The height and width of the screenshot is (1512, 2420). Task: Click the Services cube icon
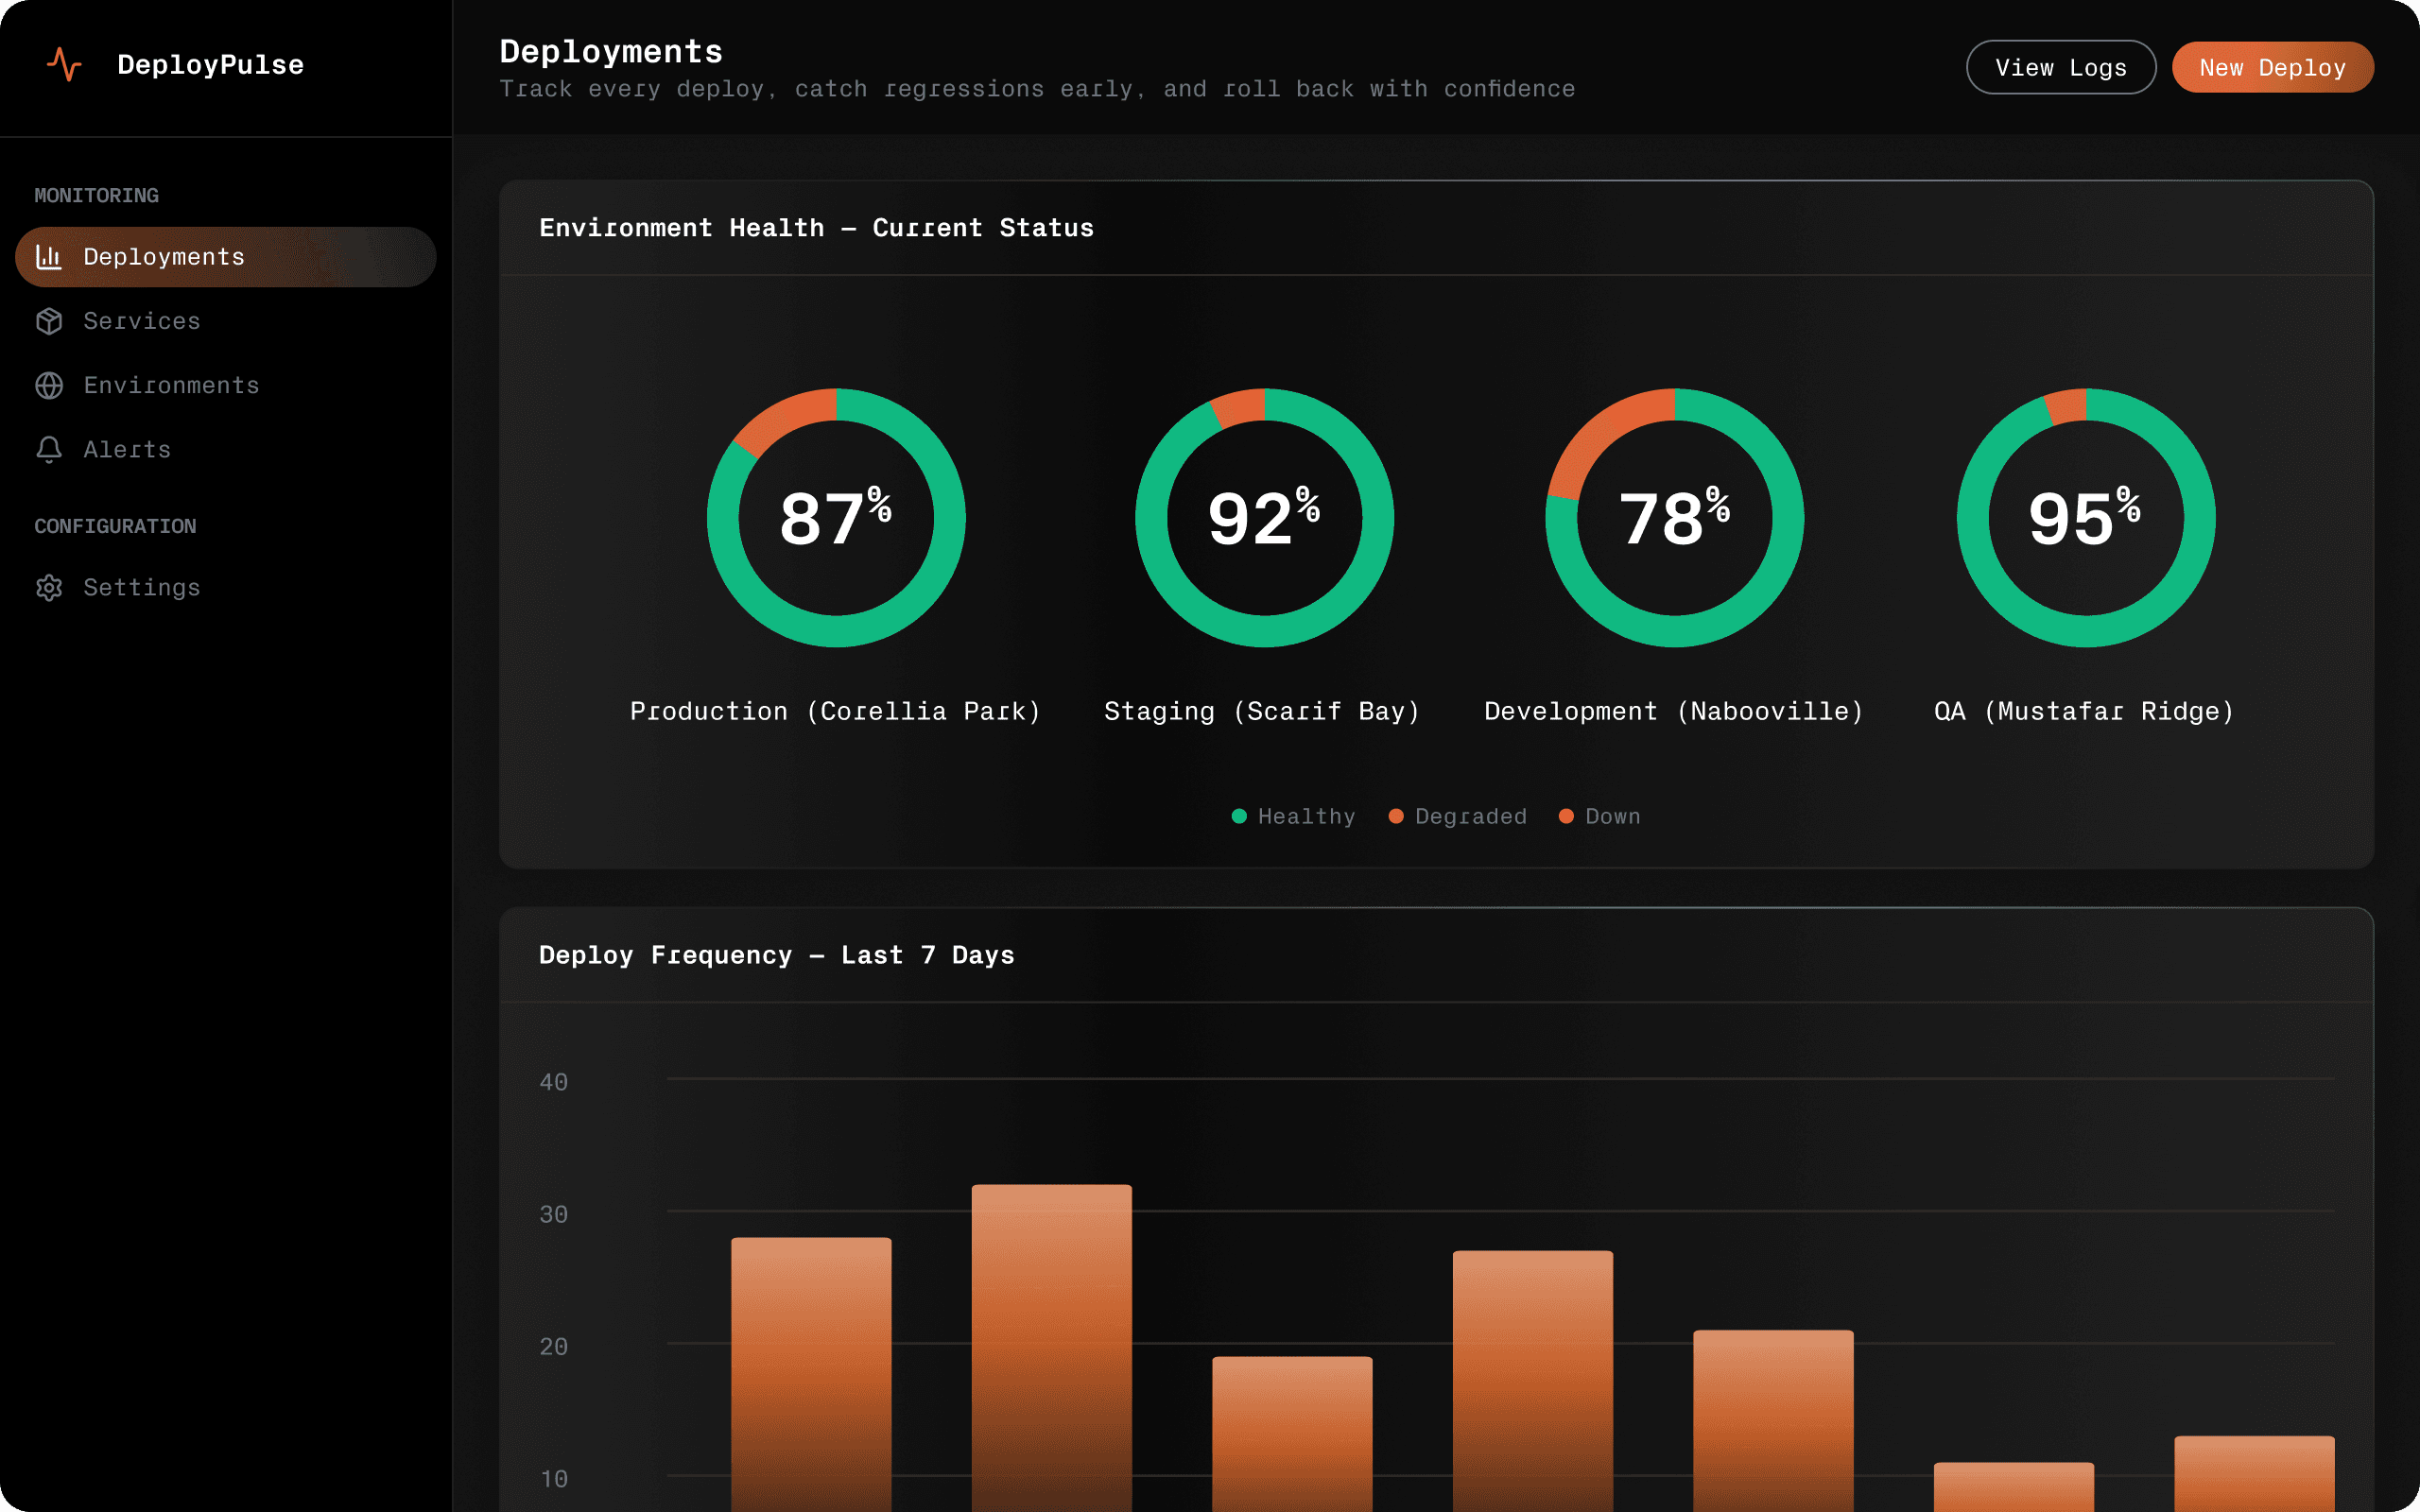coord(49,321)
